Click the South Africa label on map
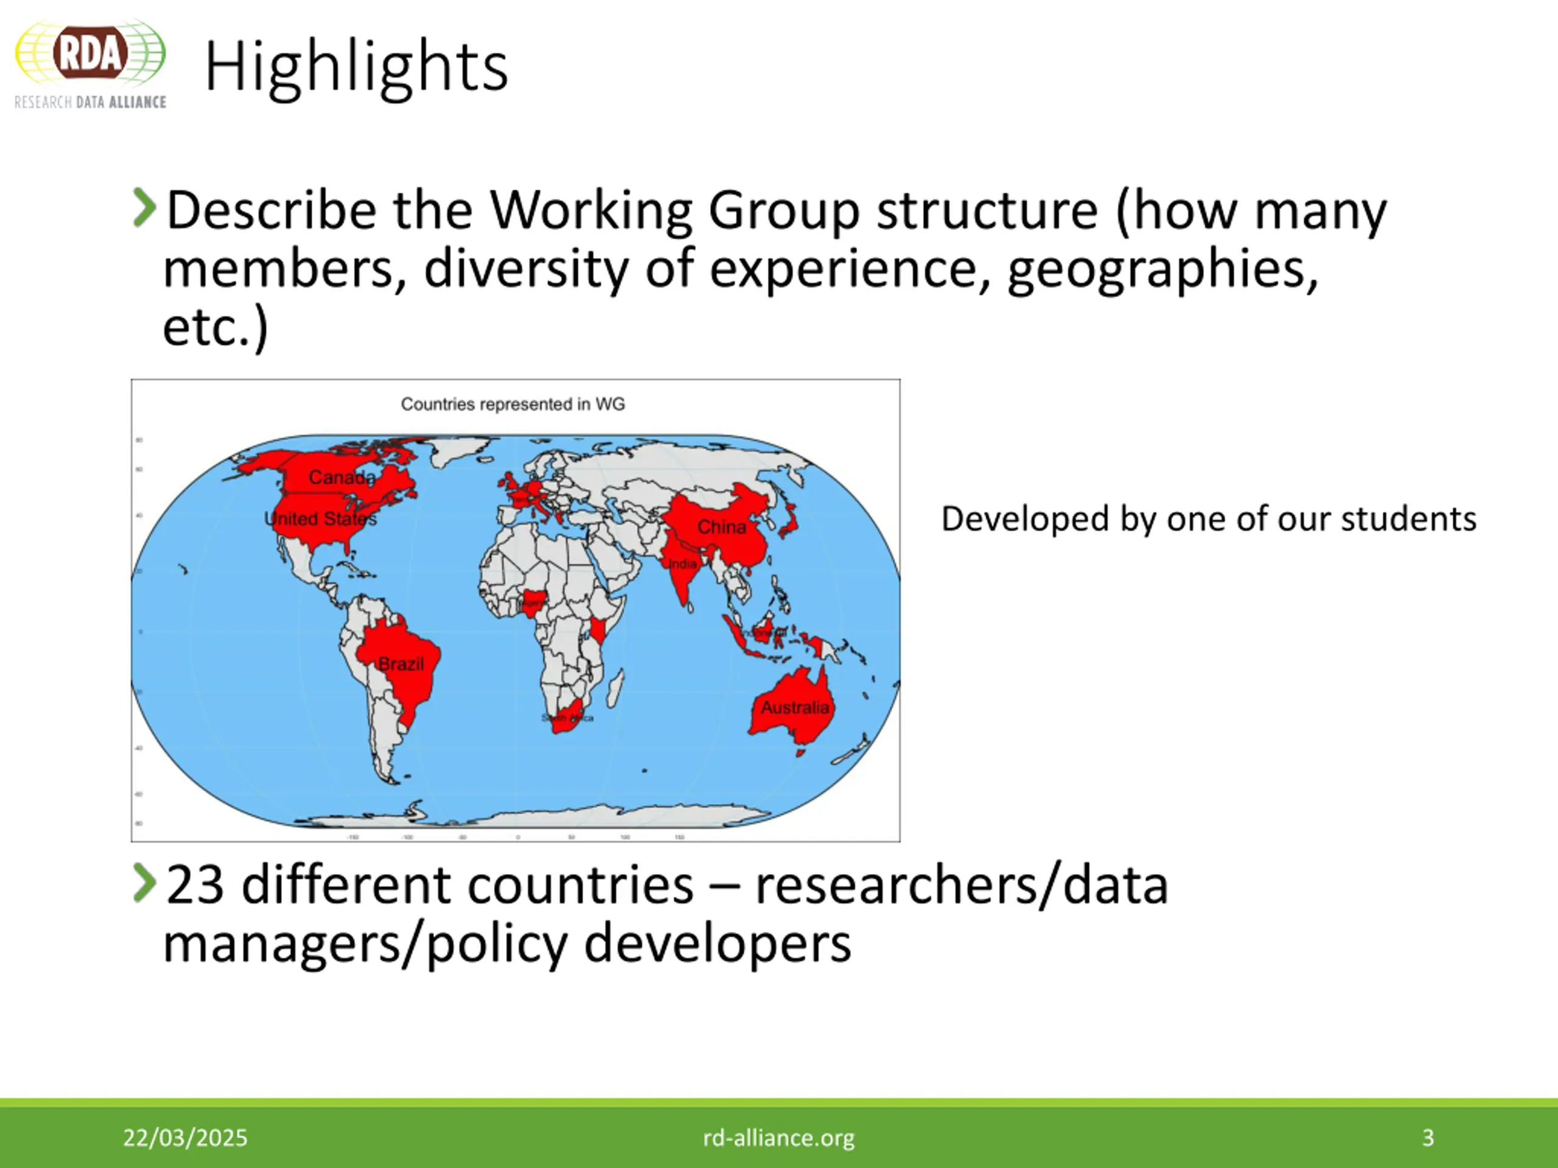 tap(567, 718)
